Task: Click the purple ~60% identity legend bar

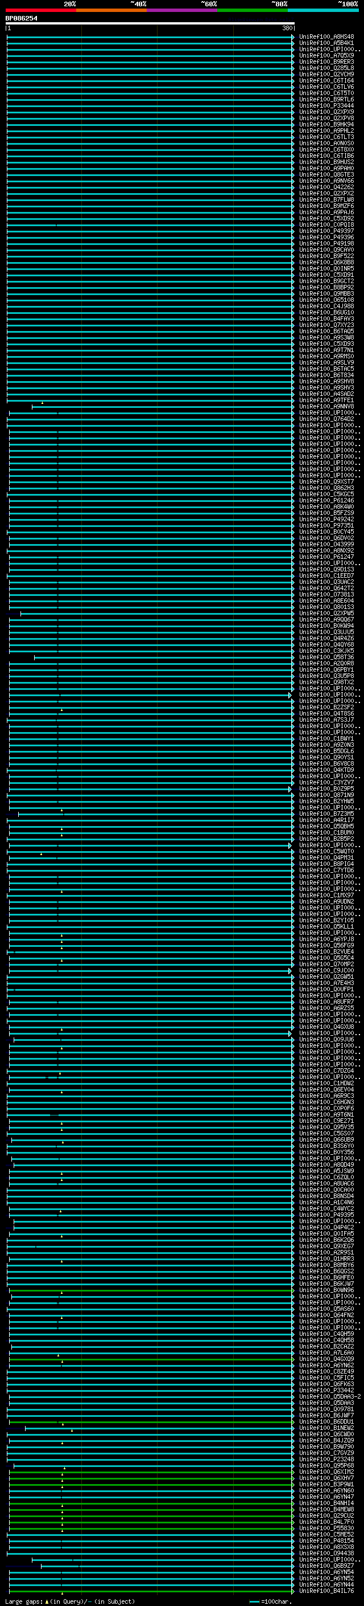Action: click(x=181, y=10)
